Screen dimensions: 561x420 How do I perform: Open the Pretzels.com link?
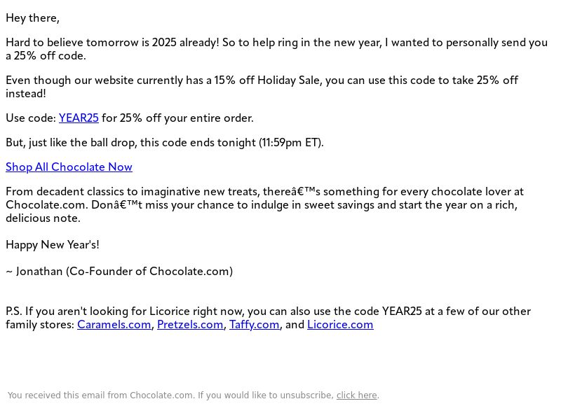[x=190, y=324]
